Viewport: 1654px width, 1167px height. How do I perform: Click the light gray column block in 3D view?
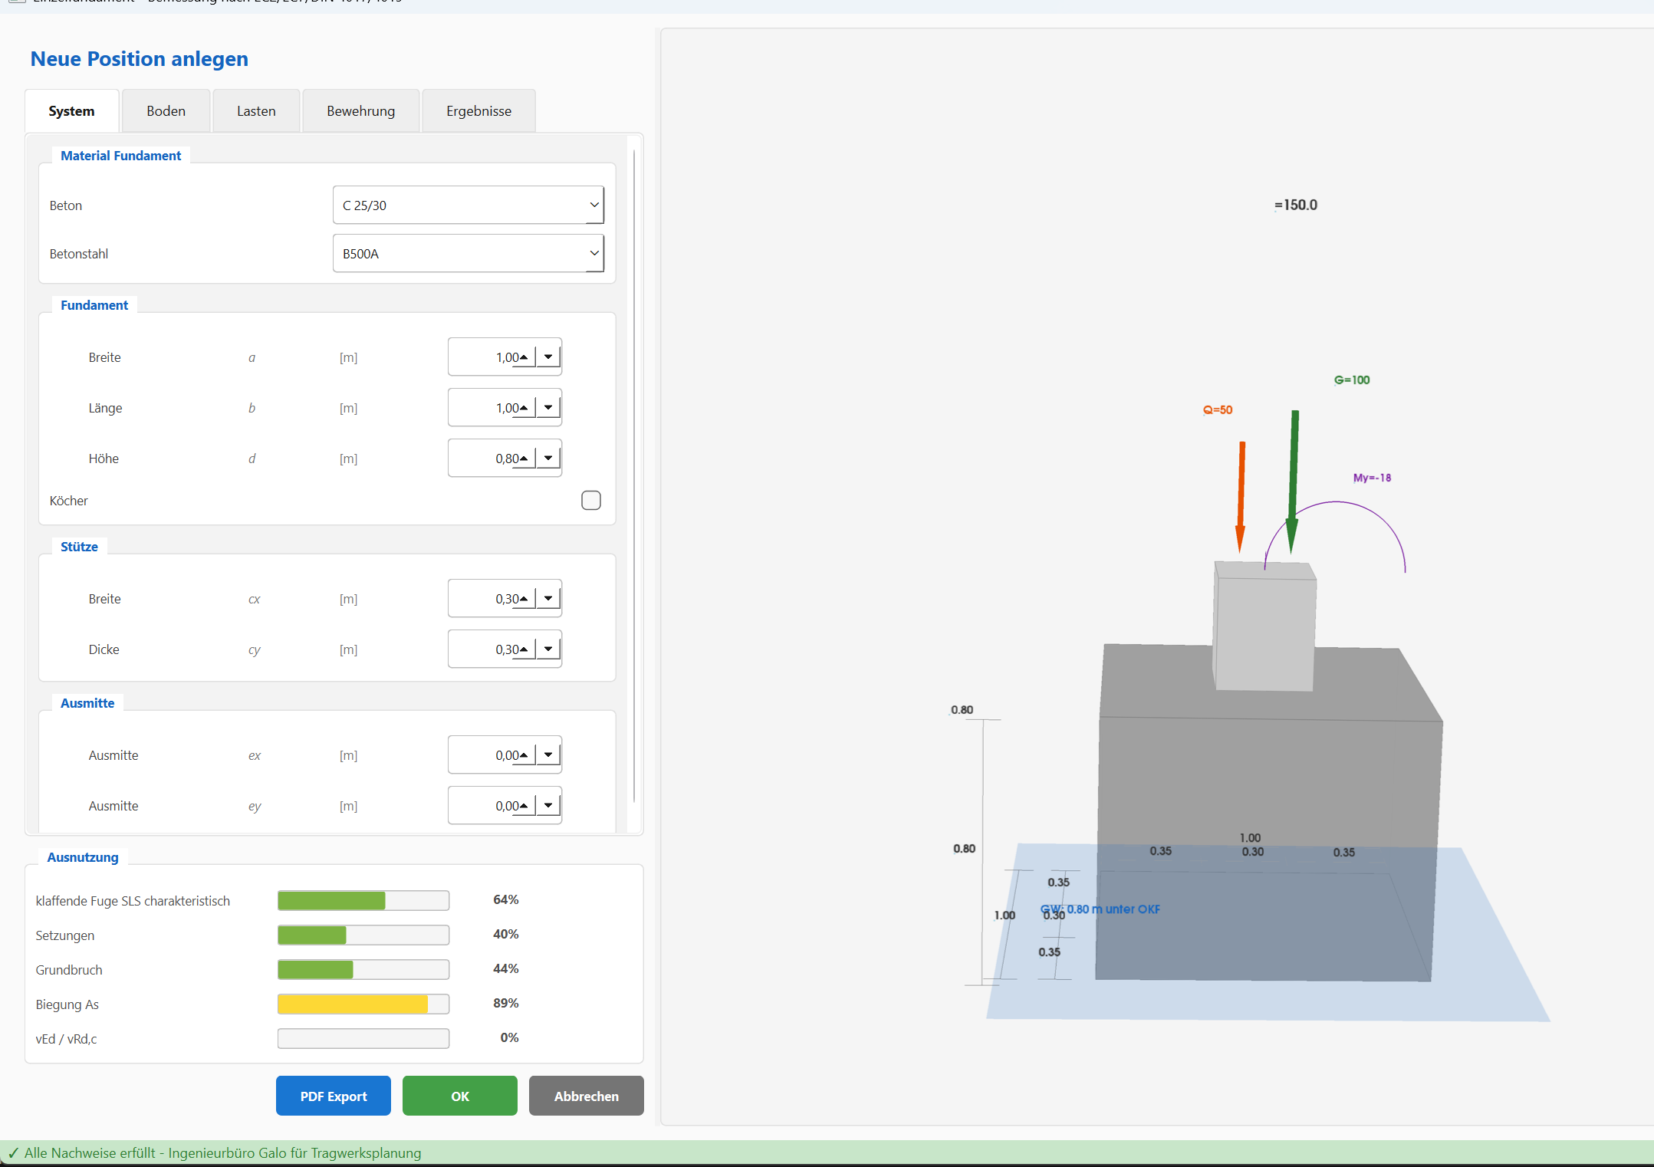click(1264, 626)
